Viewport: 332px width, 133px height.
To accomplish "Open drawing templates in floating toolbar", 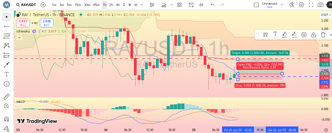I will pos(266,35).
